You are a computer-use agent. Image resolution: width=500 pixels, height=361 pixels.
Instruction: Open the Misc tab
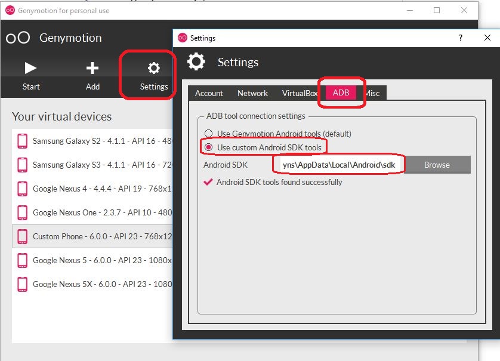[x=372, y=93]
